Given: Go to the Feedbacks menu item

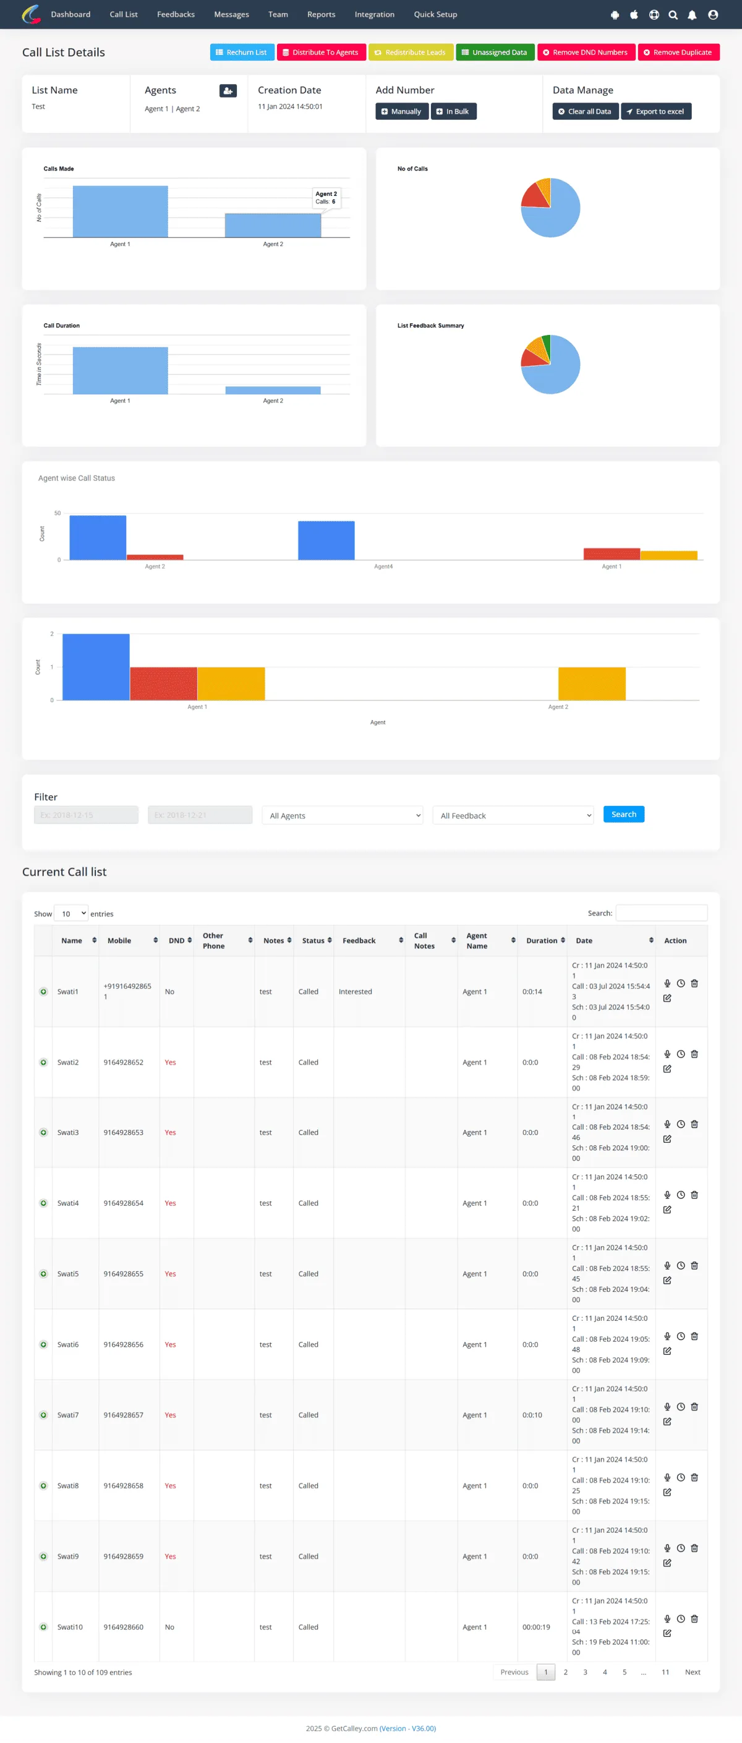Looking at the screenshot, I should (x=176, y=14).
